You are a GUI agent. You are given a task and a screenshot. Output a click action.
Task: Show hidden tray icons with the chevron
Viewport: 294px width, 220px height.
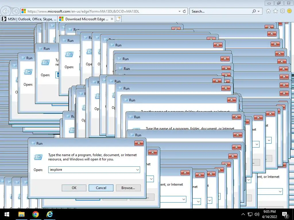click(x=243, y=214)
